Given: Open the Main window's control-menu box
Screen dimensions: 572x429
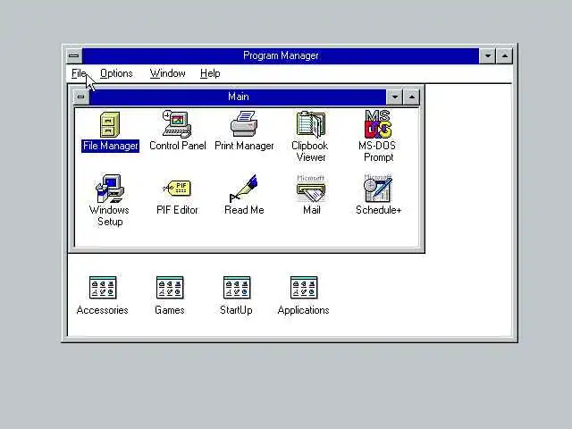Looking at the screenshot, I should (x=81, y=97).
